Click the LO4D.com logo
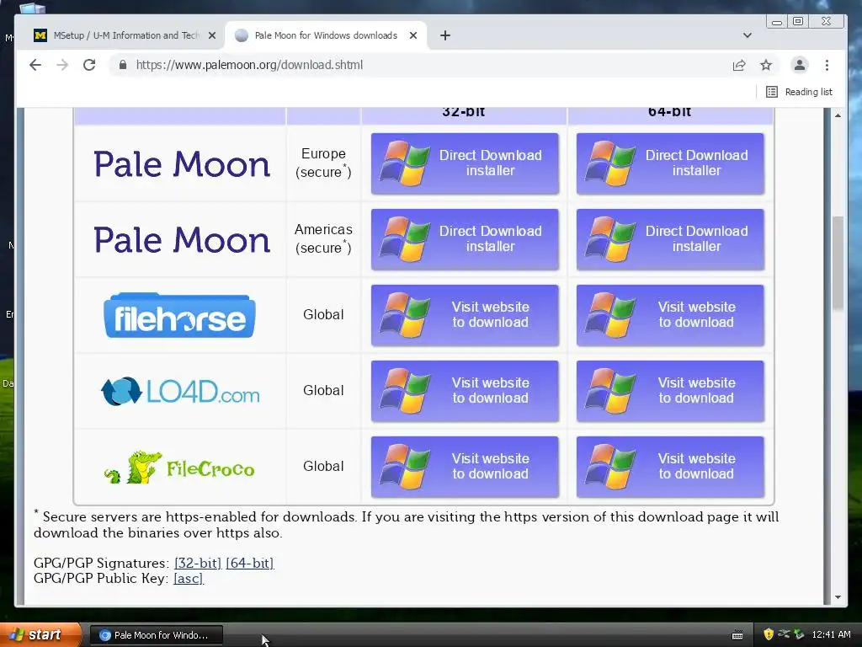The image size is (862, 647). 180,391
